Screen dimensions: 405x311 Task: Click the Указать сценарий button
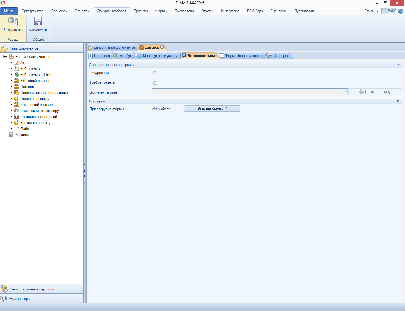(212, 108)
